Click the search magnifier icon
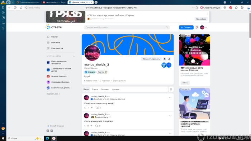The width and height of the screenshot is (251, 141). (x=167, y=28)
